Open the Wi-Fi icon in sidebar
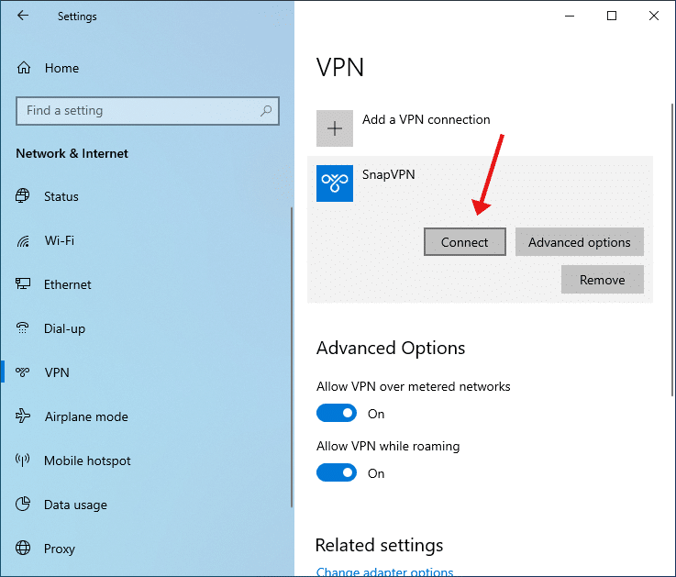 (23, 240)
